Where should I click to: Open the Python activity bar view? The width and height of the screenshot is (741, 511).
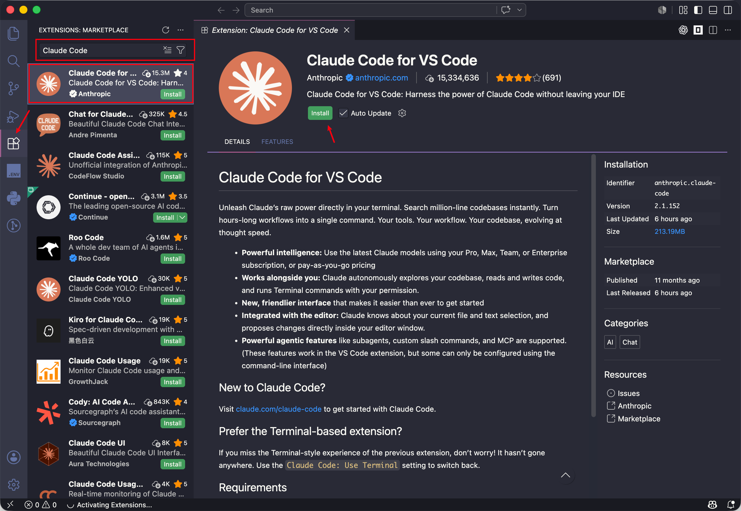click(13, 198)
